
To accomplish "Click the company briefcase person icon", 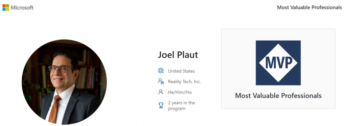I will point(161,81).
